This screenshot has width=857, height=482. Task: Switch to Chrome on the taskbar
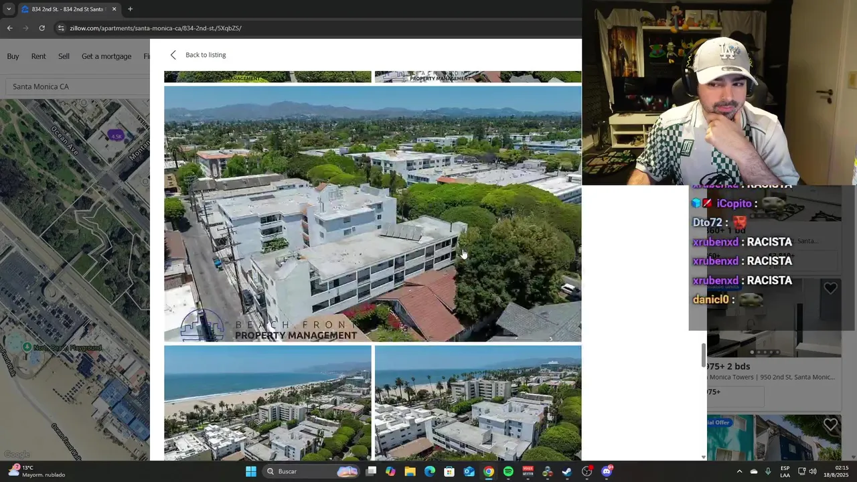489,471
